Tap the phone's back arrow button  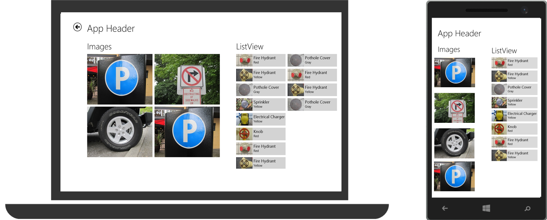(x=445, y=208)
